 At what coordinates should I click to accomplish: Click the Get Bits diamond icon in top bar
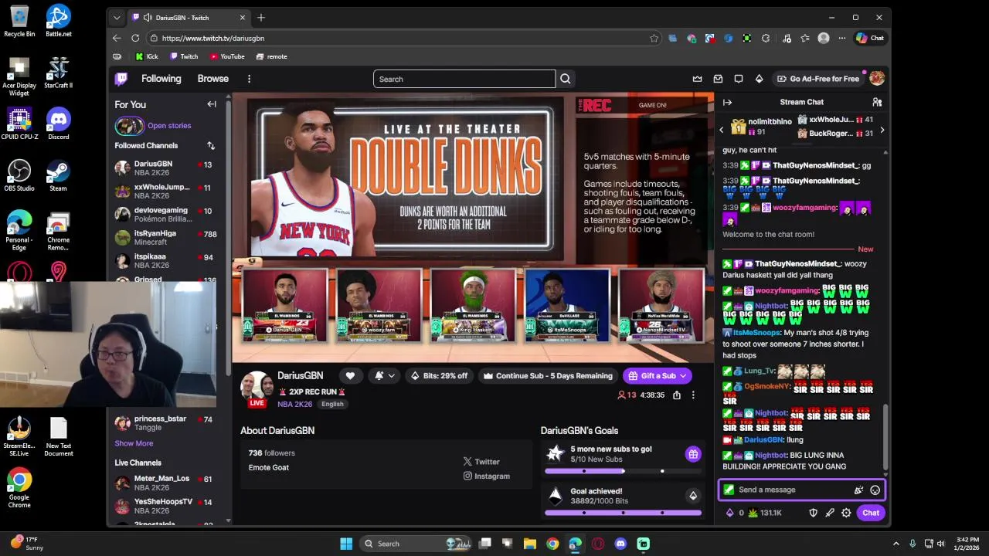(x=759, y=79)
